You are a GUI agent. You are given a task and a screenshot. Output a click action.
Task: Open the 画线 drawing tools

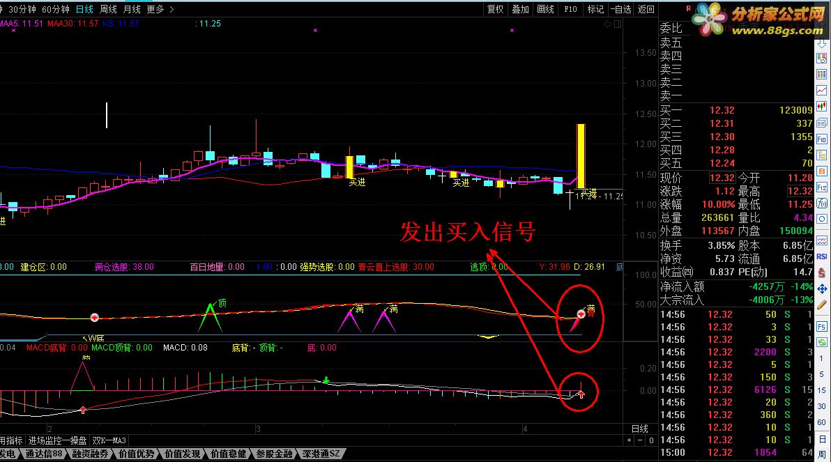[545, 10]
